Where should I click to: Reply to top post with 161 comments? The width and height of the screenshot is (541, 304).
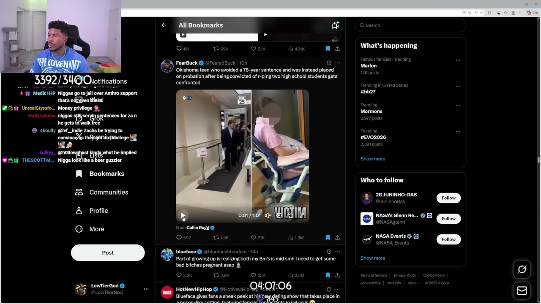pos(183,49)
